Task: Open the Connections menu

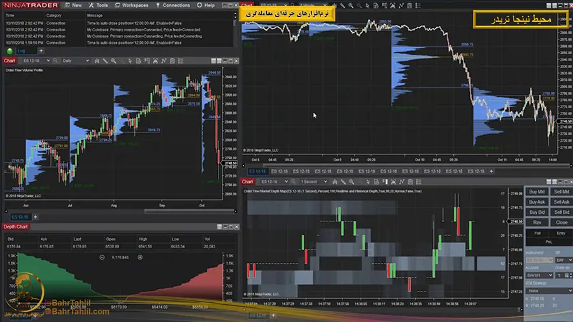Action: [173, 5]
